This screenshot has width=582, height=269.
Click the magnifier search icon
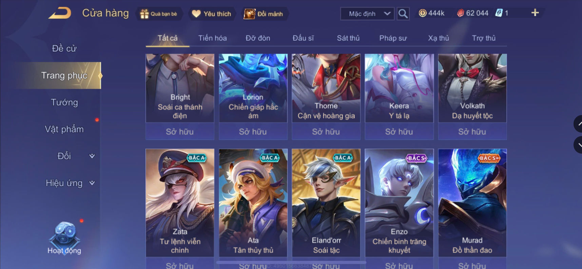point(403,14)
